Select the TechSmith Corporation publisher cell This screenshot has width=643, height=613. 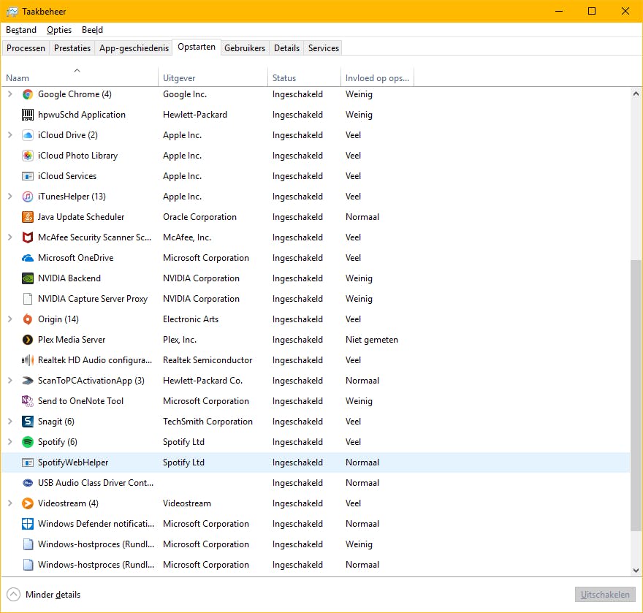pyautogui.click(x=208, y=422)
